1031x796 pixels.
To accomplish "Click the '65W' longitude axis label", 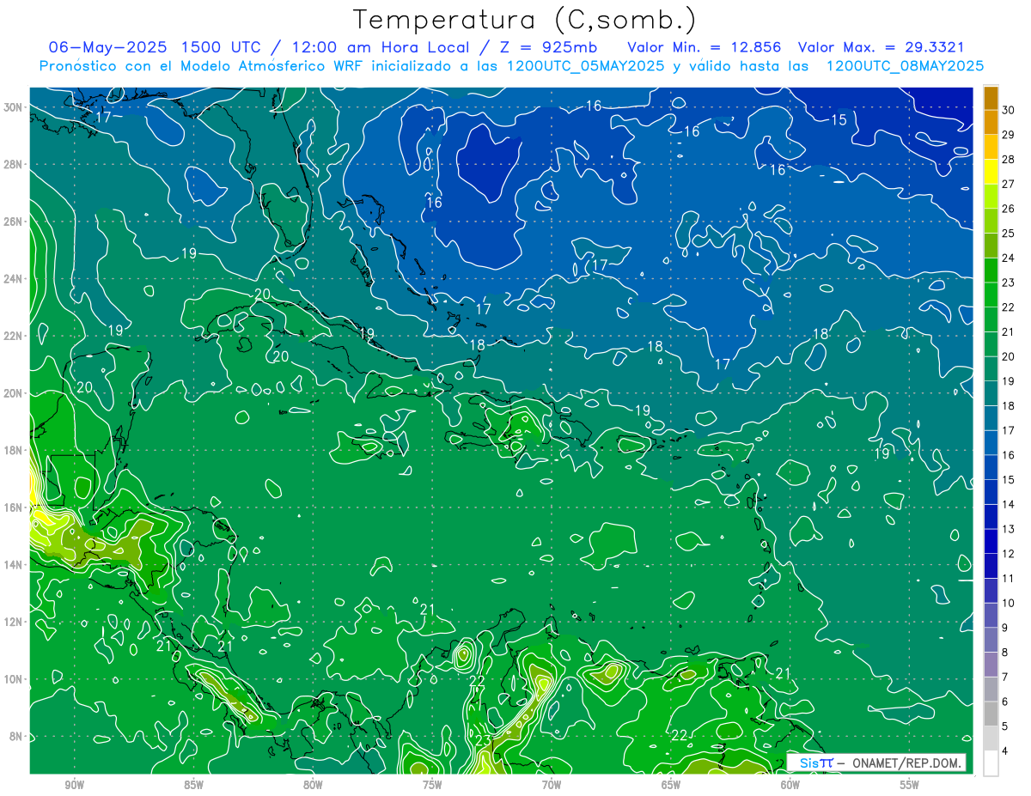I will (x=671, y=785).
